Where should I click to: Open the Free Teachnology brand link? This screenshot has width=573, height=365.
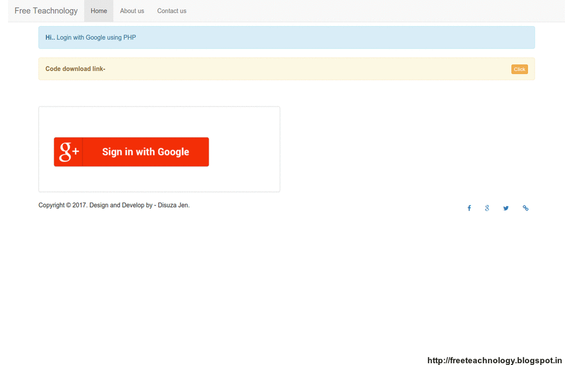(x=46, y=11)
